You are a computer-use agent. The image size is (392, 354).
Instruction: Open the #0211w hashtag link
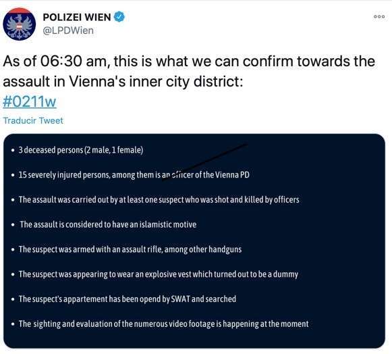click(30, 101)
